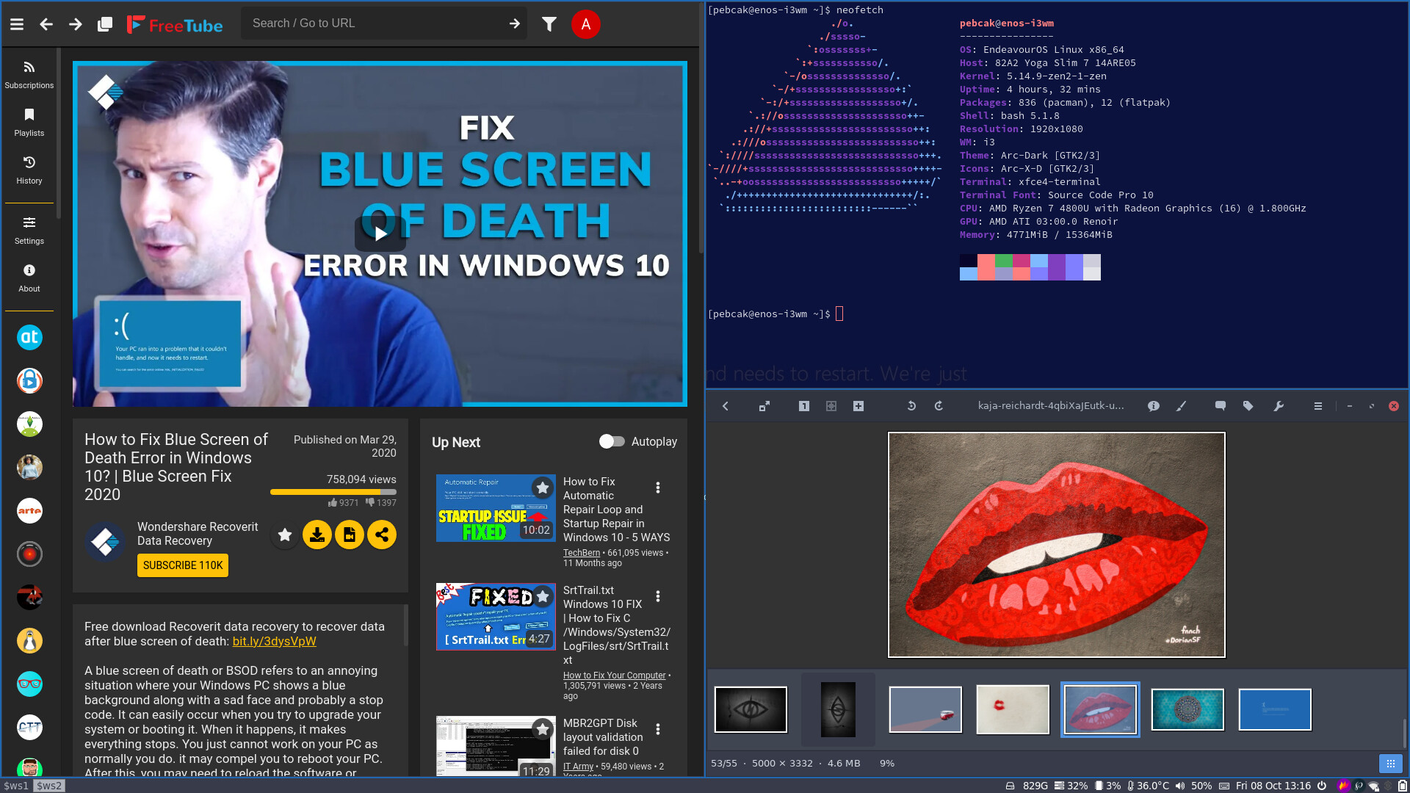Image resolution: width=1410 pixels, height=793 pixels.
Task: Click the power icon in status bar
Action: (1322, 786)
